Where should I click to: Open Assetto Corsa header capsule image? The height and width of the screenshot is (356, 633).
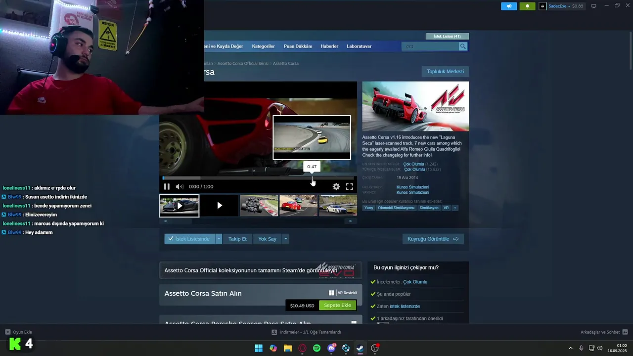[x=415, y=106]
